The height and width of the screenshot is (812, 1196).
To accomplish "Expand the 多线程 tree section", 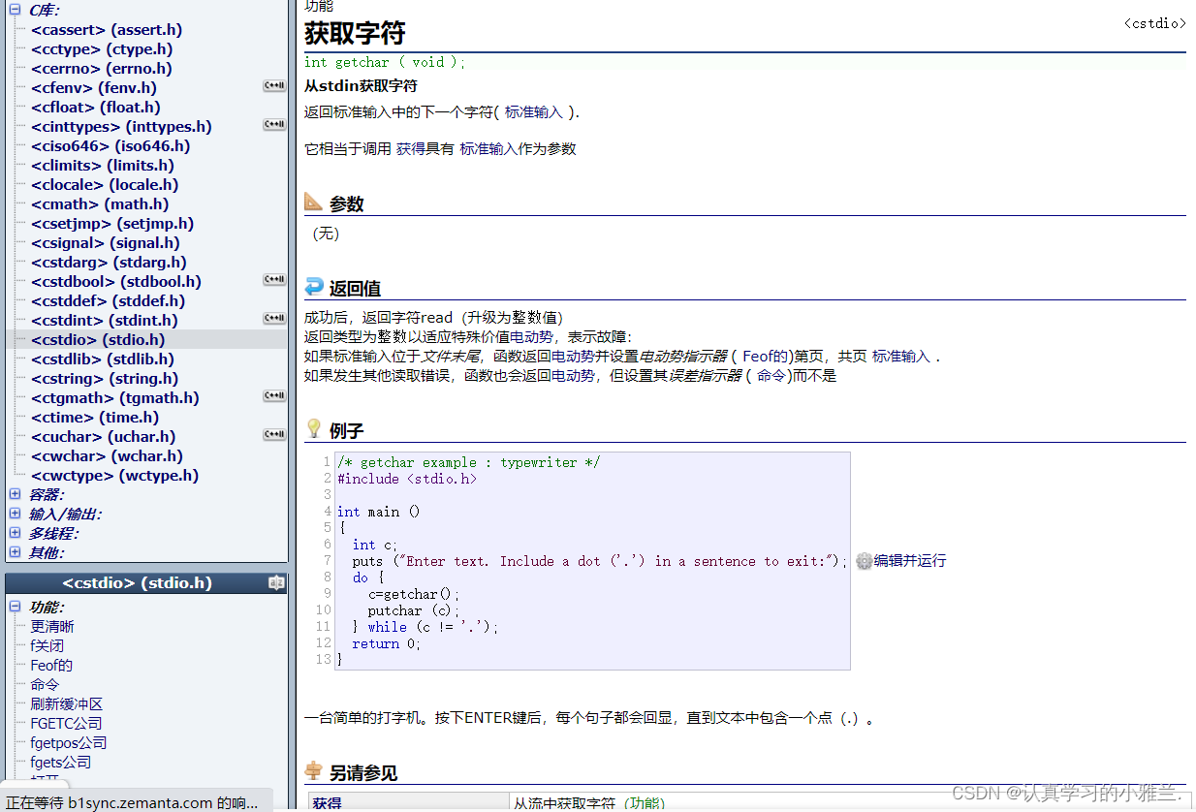I will coord(16,533).
